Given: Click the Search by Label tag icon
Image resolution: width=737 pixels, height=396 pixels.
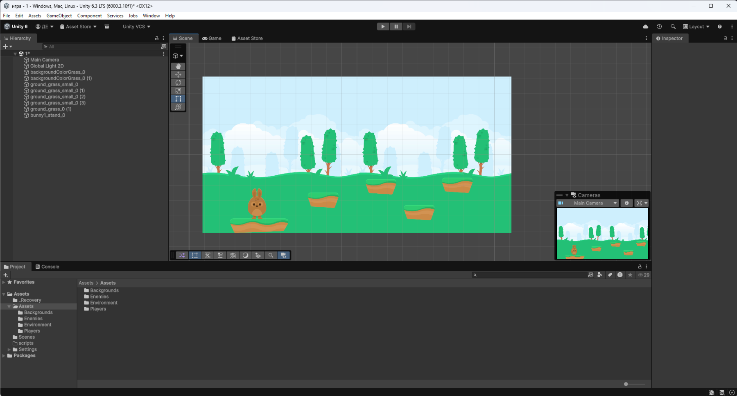Looking at the screenshot, I should point(610,275).
